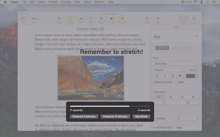The image size is (220, 137).
Task: Click the Share icon in toolbar
Action: pyautogui.click(x=147, y=19)
